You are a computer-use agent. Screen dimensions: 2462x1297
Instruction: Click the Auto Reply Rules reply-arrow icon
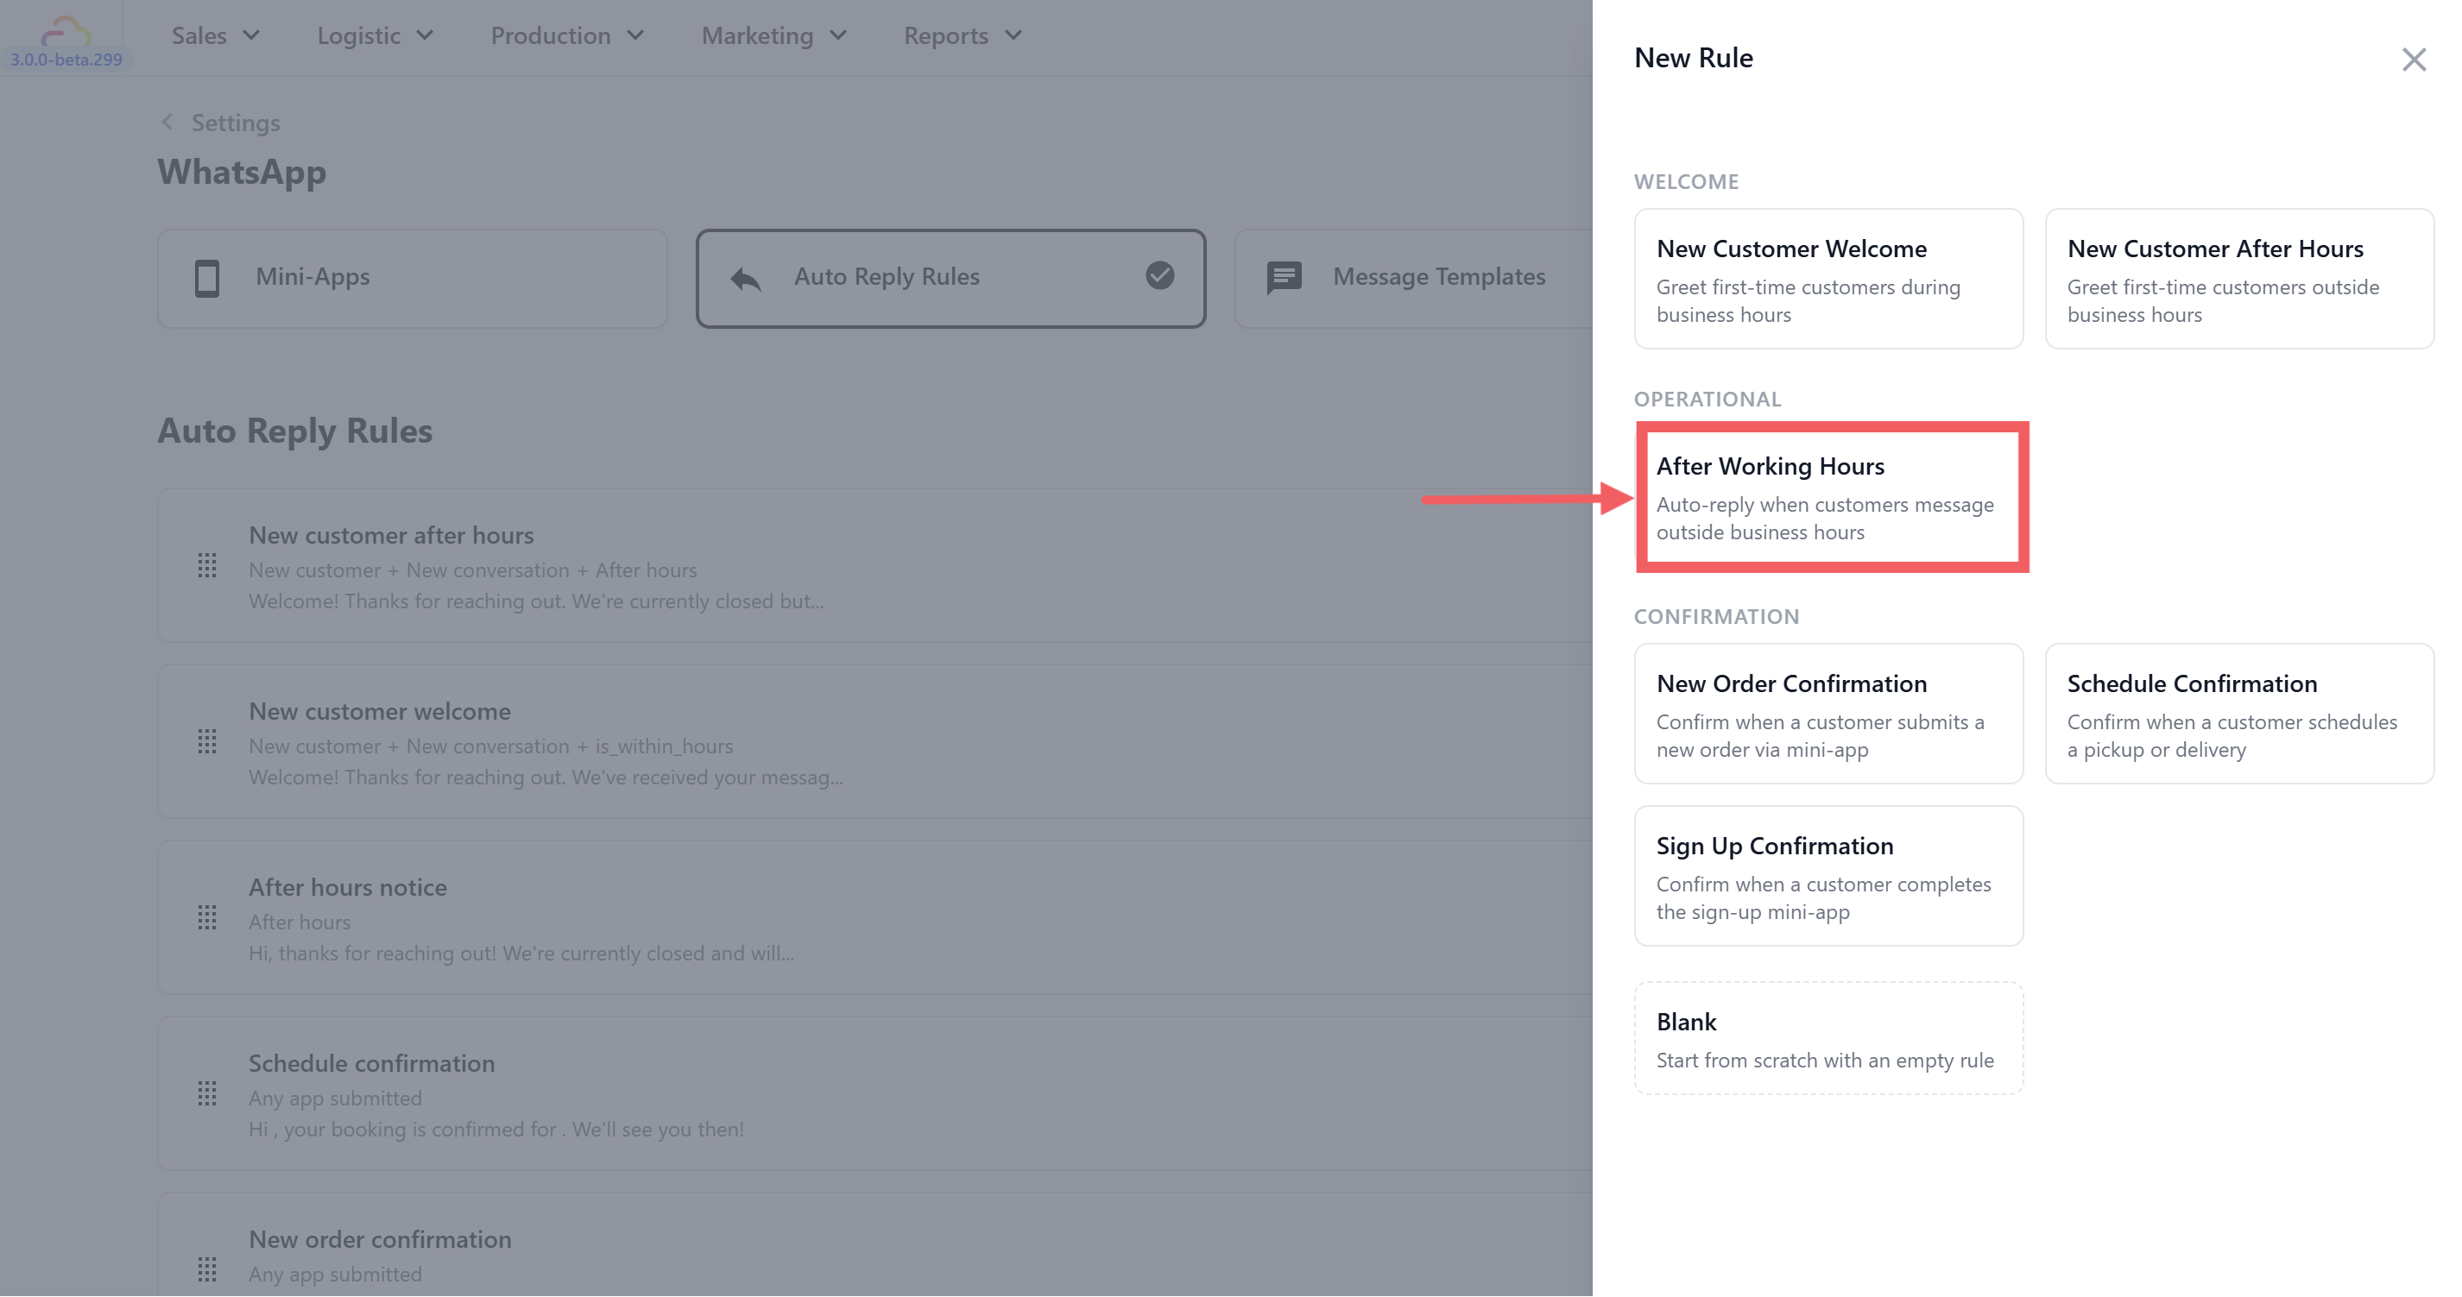coord(746,278)
